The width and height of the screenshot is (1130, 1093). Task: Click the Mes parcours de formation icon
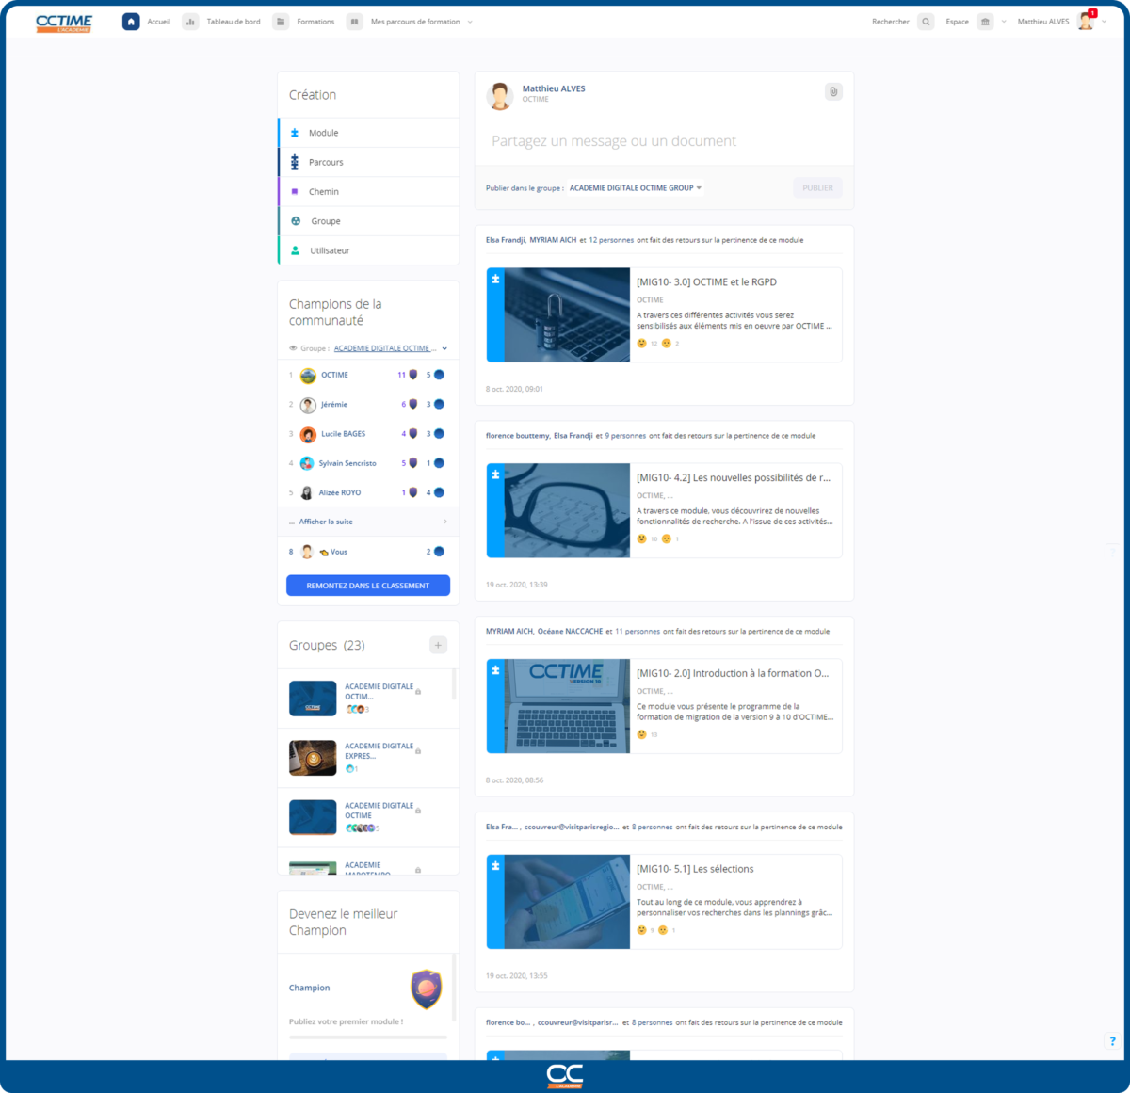coord(354,22)
